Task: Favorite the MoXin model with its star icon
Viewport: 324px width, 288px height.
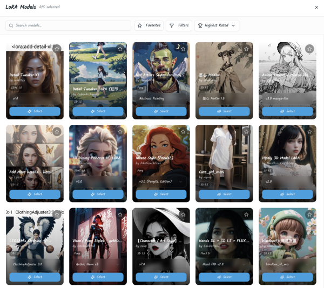Action: tap(246, 49)
